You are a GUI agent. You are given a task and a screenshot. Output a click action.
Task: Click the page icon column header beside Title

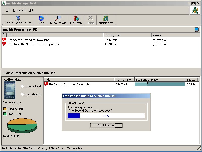4,35
